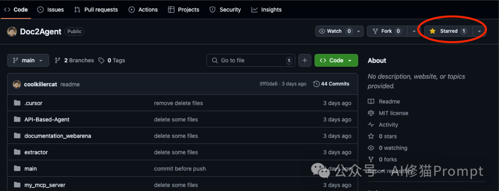Open the main folder
Image resolution: width=499 pixels, height=191 pixels.
[30, 169]
